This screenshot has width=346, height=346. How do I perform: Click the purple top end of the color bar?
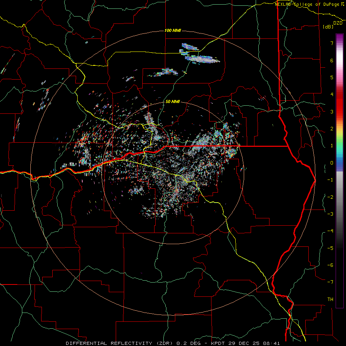click(x=339, y=38)
